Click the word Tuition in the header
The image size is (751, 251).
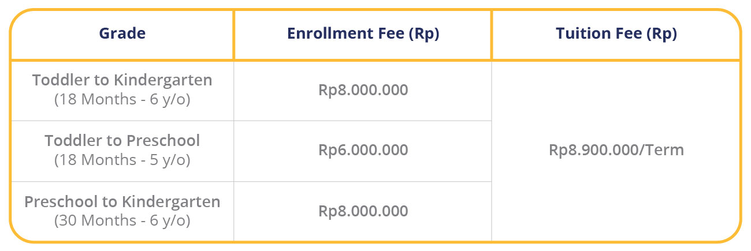click(x=582, y=34)
